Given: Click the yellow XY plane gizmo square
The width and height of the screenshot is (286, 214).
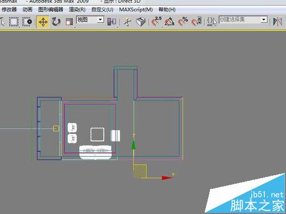Looking at the screenshot, I should (x=140, y=171).
